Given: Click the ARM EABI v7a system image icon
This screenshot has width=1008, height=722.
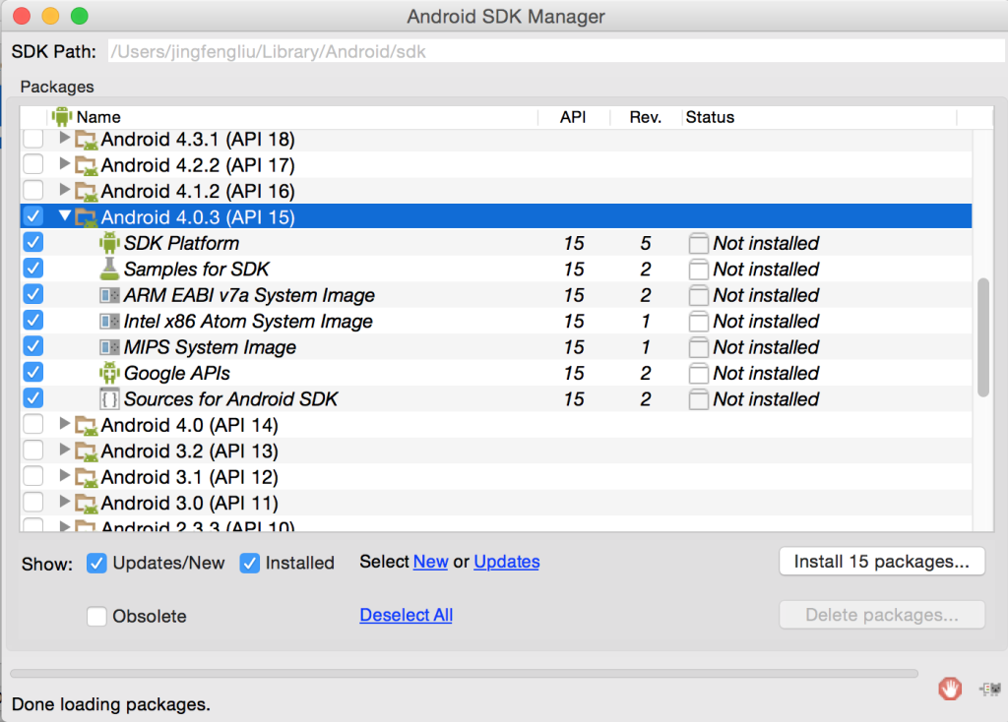Looking at the screenshot, I should coord(109,295).
